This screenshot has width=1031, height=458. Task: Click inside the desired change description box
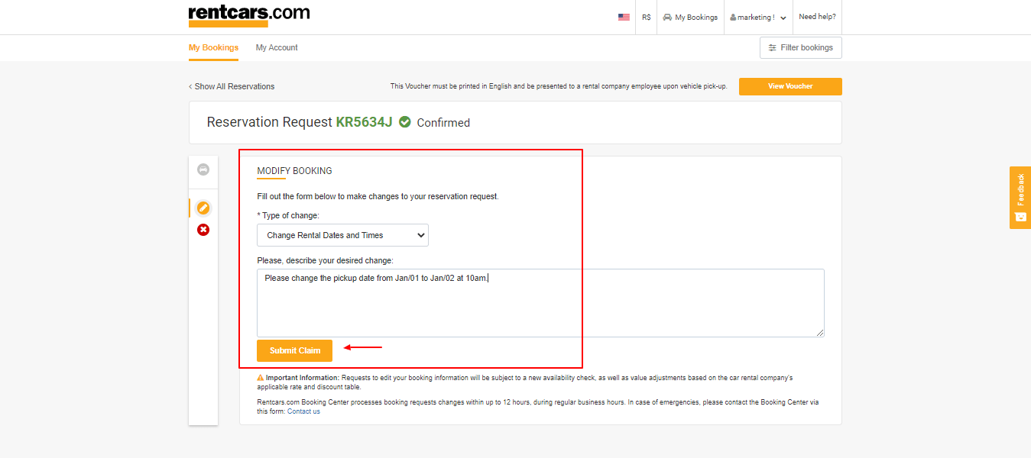click(535, 302)
